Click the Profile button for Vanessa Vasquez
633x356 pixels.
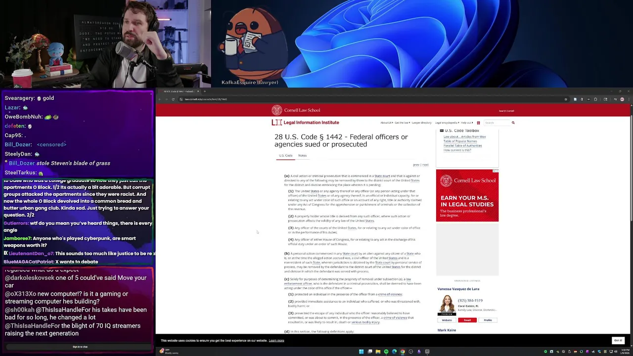pos(488,320)
